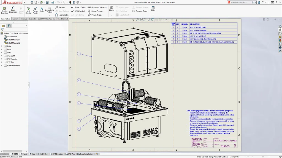
Task: Click the Search MySolidWorks field
Action: [x=240, y=2]
